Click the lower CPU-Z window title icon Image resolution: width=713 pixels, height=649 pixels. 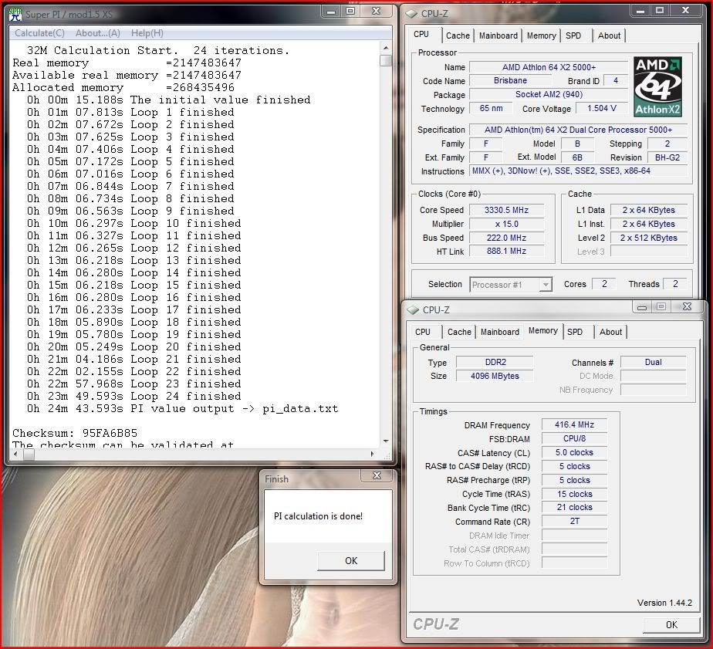(412, 310)
